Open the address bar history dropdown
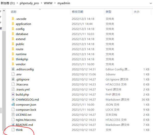The width and height of the screenshot is (153, 135). (x=151, y=3)
